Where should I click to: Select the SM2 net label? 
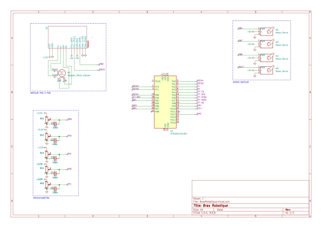[199, 114]
